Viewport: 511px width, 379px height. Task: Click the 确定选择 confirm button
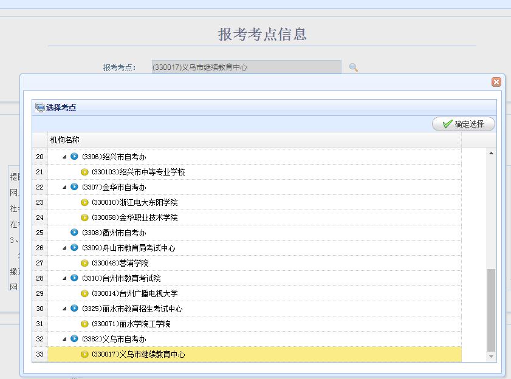click(464, 124)
